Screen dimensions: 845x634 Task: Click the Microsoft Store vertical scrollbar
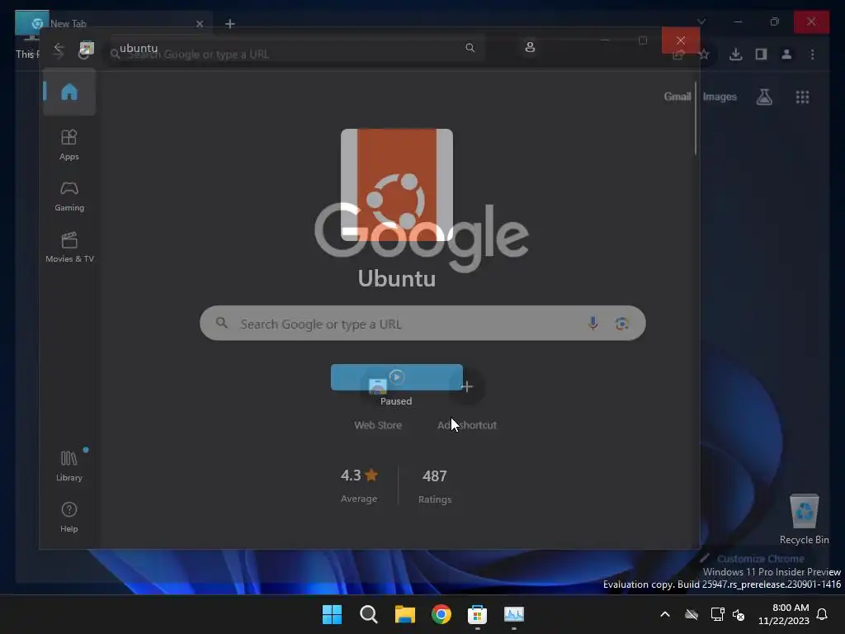pos(696,119)
